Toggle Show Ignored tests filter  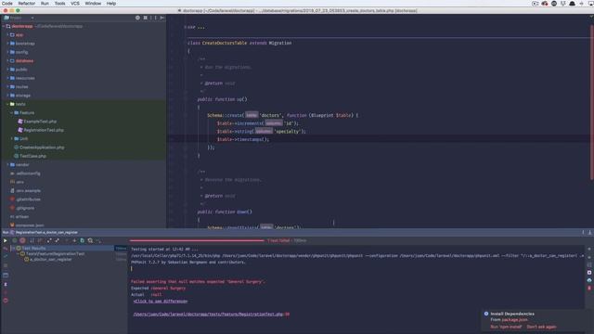point(22,240)
